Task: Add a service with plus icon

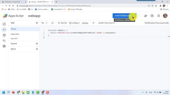Action: coord(37,49)
